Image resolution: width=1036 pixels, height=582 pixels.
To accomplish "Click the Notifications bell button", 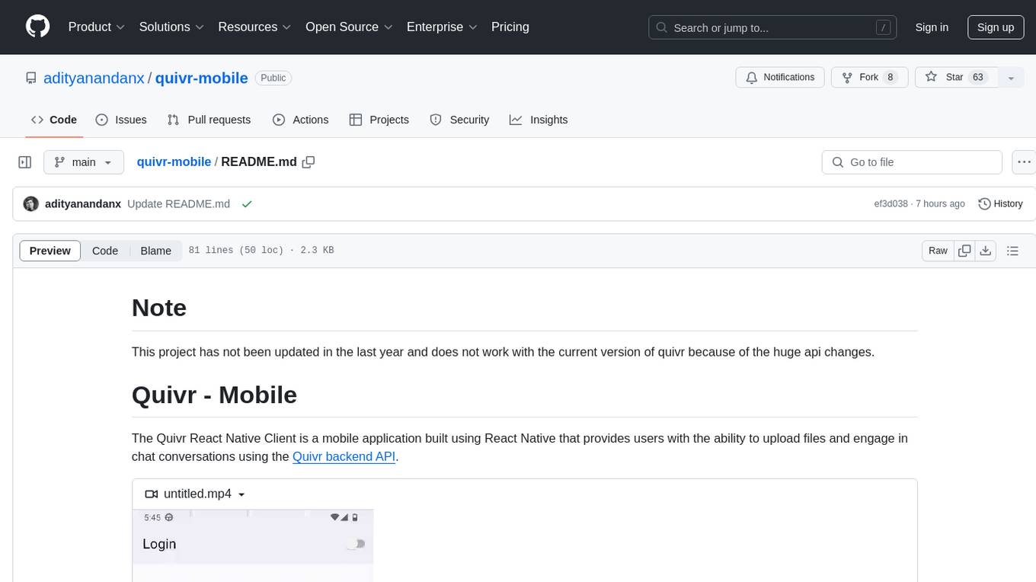I will click(780, 77).
